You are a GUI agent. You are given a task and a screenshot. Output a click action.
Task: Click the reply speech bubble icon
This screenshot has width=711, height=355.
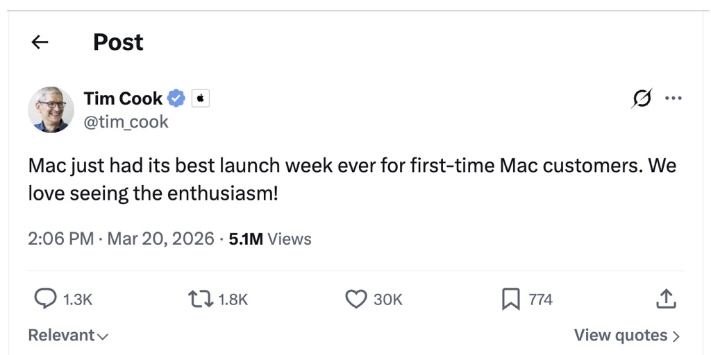tap(45, 299)
